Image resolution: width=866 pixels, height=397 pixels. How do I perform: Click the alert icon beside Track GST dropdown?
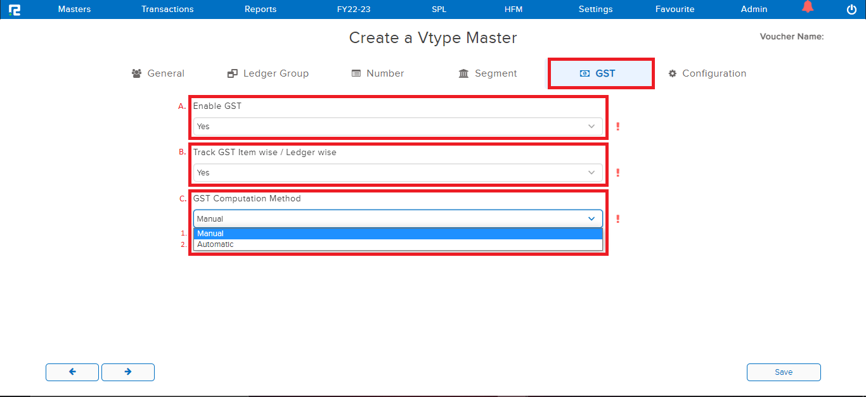[x=617, y=173]
